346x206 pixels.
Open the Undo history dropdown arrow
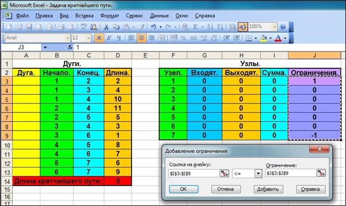point(161,27)
